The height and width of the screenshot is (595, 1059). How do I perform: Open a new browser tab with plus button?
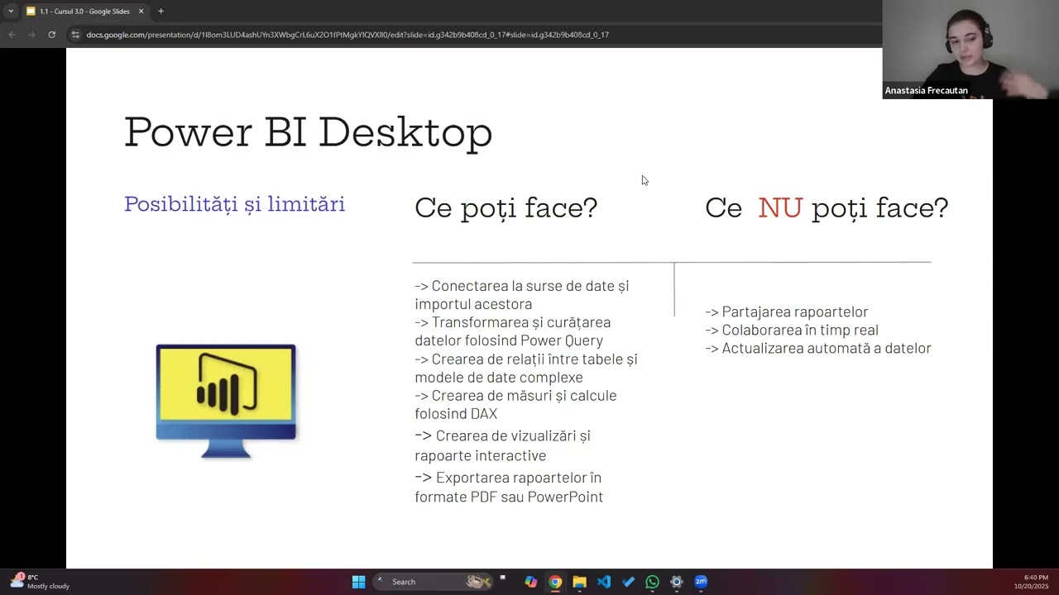coord(161,12)
